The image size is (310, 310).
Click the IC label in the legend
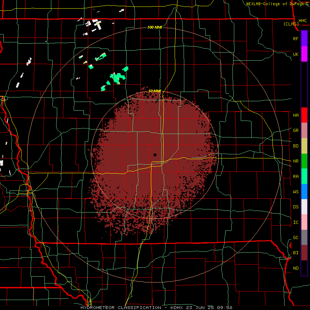[296, 223]
